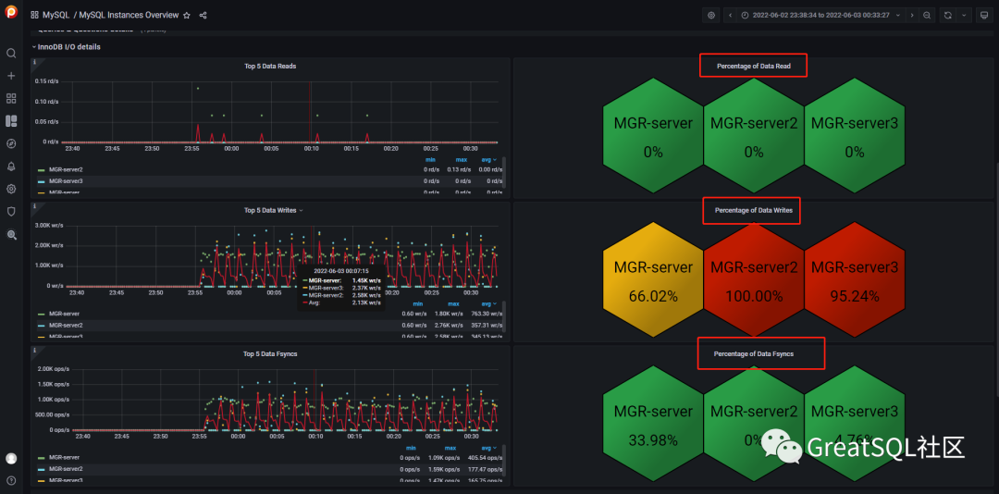
Task: Click Data Writes legend scrollbar
Action: click(505, 316)
